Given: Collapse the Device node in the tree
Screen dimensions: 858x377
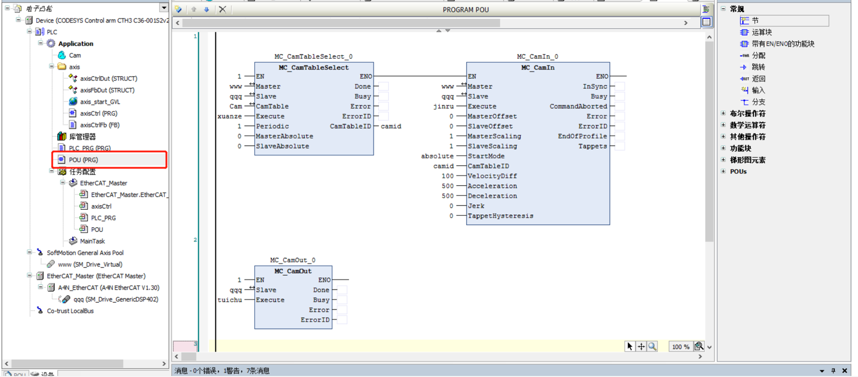Looking at the screenshot, I should coord(18,20).
